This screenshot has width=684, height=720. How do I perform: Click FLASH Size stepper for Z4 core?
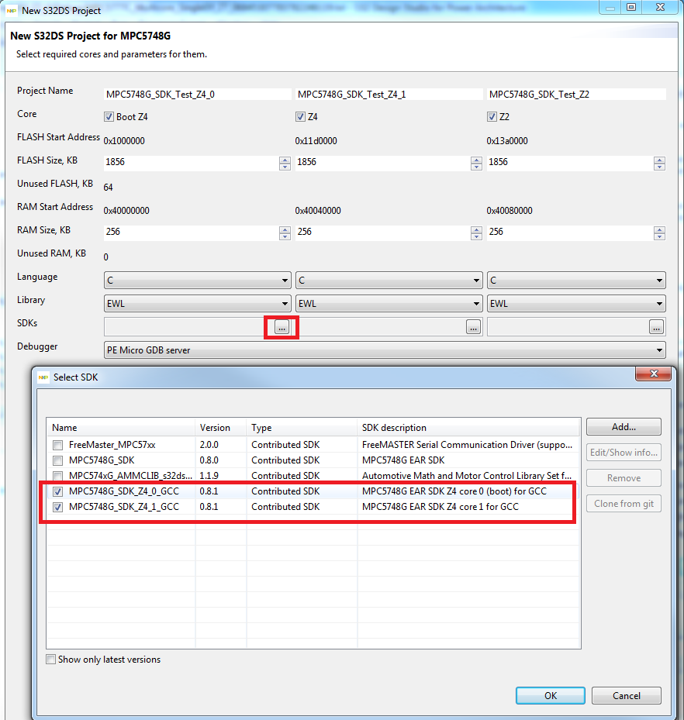(x=476, y=163)
